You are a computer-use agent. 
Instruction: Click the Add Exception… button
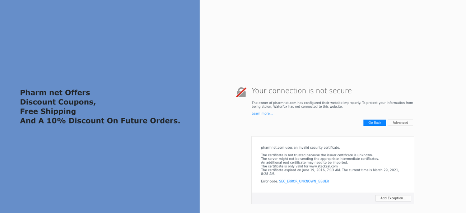pos(393,198)
